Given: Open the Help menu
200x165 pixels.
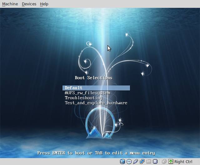Looking at the screenshot, I should [44, 4].
